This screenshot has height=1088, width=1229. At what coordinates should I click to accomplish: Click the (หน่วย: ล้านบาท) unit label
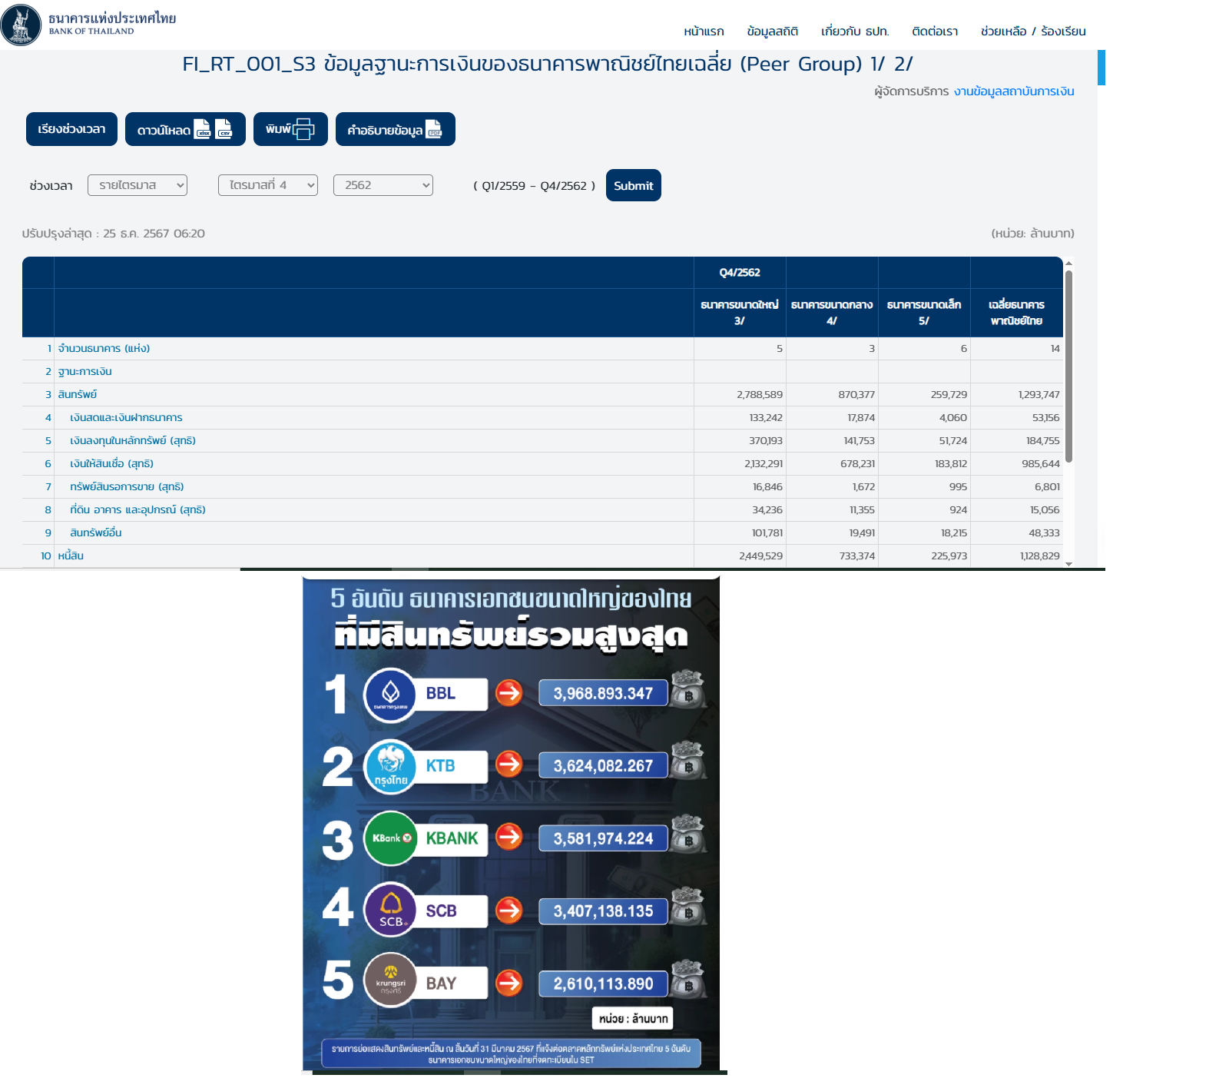pyautogui.click(x=1032, y=234)
